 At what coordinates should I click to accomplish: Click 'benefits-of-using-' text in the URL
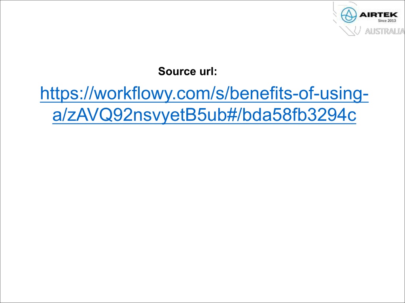pyautogui.click(x=299, y=94)
